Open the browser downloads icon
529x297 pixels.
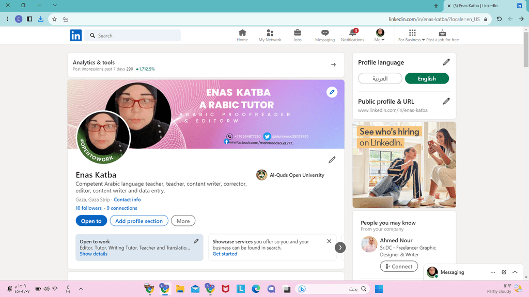point(40,19)
